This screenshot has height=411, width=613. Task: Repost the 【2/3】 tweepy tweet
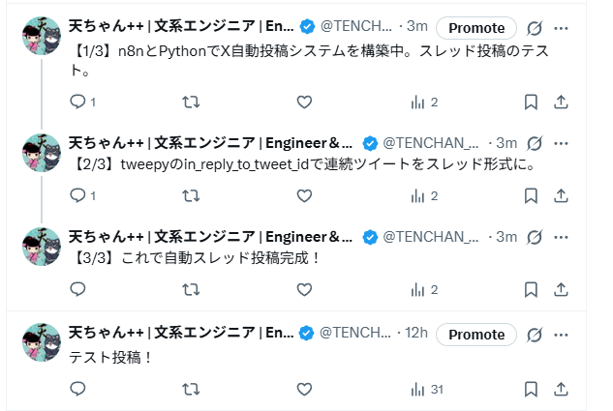[x=191, y=195]
